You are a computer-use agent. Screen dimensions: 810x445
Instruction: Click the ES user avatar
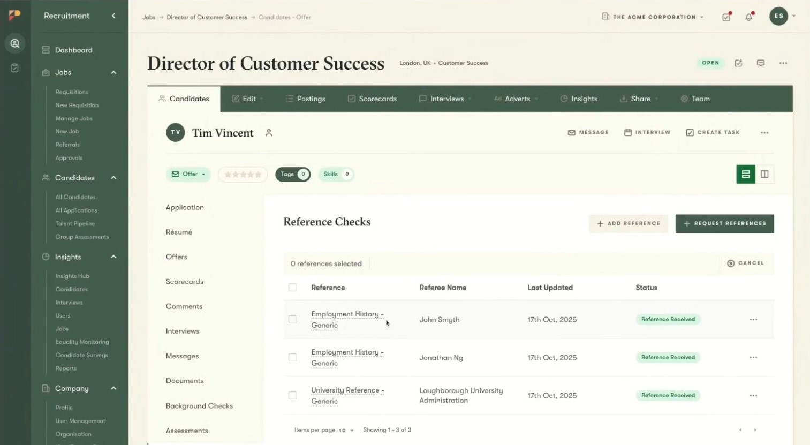tap(778, 16)
